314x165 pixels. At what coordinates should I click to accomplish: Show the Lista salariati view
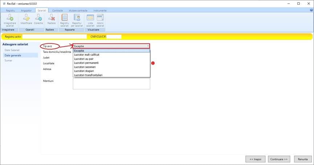pos(90,19)
